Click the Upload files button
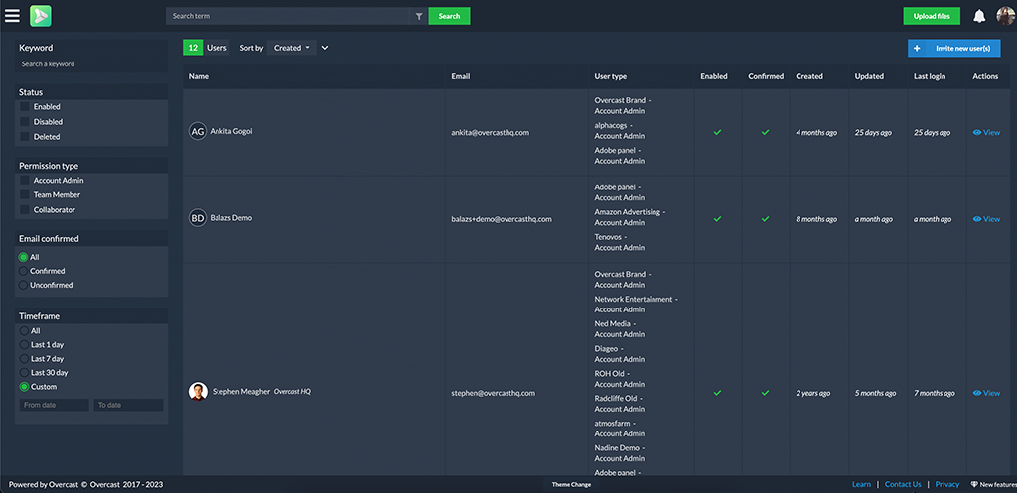This screenshot has width=1017, height=493. pos(932,16)
